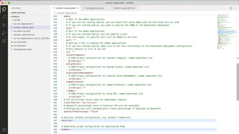Viewport: 239px width, 134px height.
Task: Collapse the DXHELM folder section
Action: click(x=15, y=16)
